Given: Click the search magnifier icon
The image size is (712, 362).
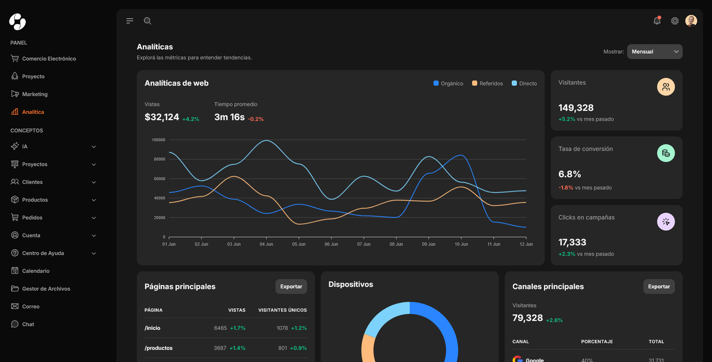Looking at the screenshot, I should [148, 21].
